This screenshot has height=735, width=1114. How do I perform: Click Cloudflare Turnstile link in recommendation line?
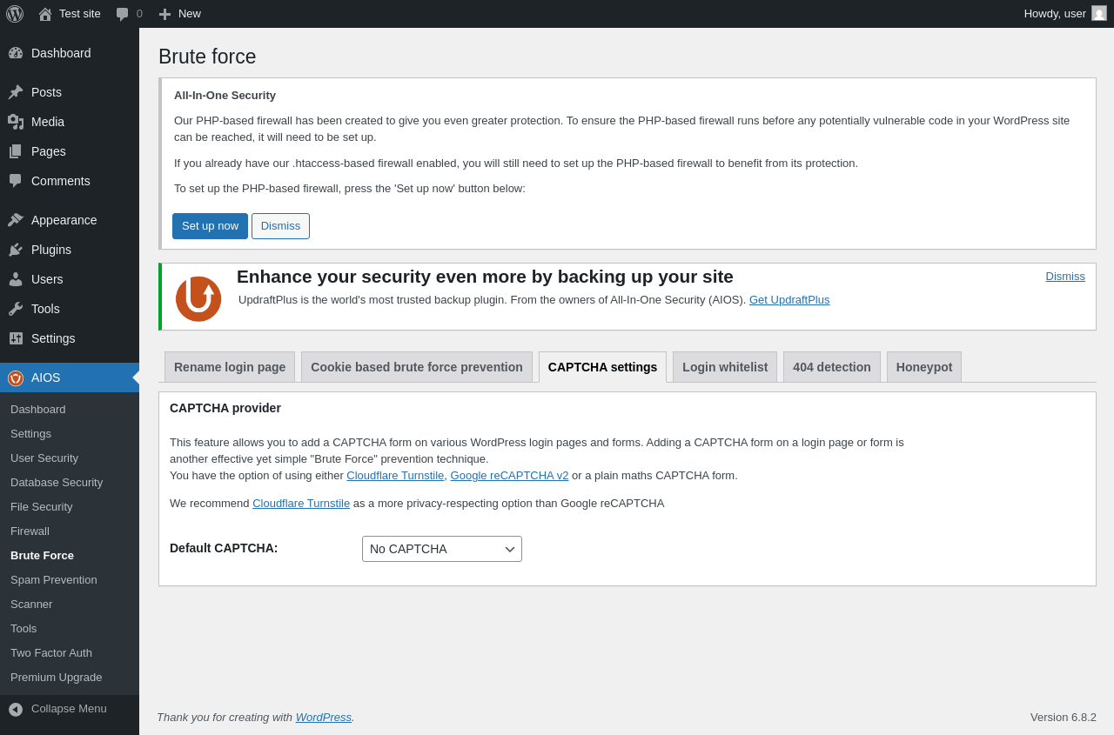point(301,504)
